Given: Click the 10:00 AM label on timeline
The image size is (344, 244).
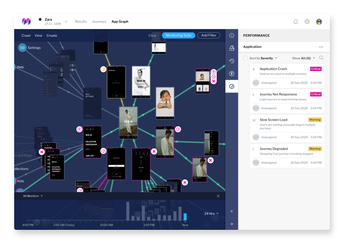Looking at the screenshot, I should click(x=106, y=225).
